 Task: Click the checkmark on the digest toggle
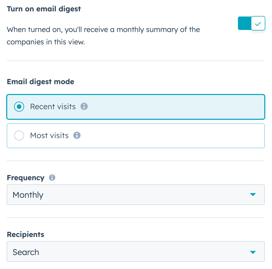(258, 23)
